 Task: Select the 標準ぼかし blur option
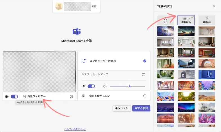click(x=186, y=20)
